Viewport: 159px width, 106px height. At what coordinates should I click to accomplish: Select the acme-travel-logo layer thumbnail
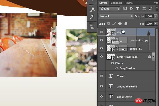(x=111, y=56)
